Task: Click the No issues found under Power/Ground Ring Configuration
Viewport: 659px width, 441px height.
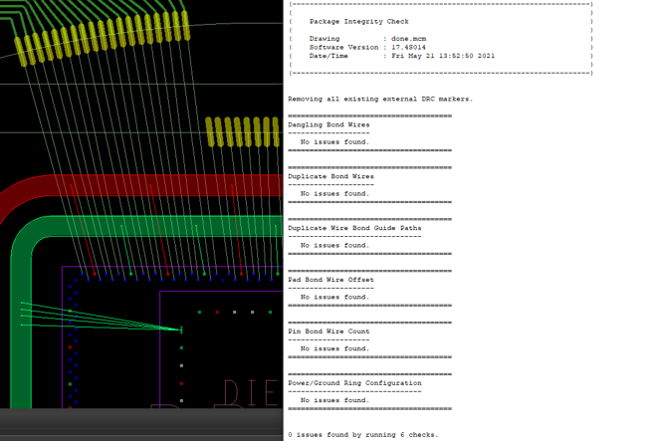Action: click(x=334, y=400)
